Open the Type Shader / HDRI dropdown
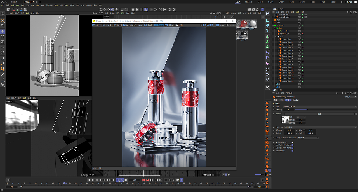358x192 pixels. click(320, 107)
